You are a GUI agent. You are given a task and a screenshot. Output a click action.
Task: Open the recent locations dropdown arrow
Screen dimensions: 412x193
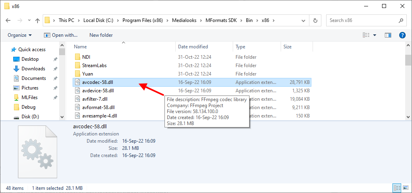coord(29,20)
